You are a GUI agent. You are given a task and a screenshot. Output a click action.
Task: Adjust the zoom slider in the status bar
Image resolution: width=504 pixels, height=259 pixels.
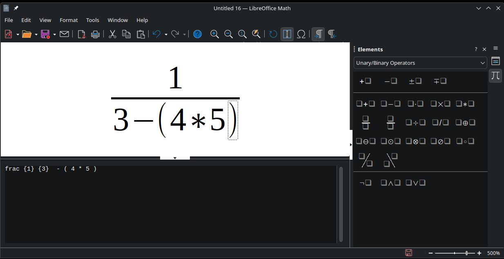(466, 253)
